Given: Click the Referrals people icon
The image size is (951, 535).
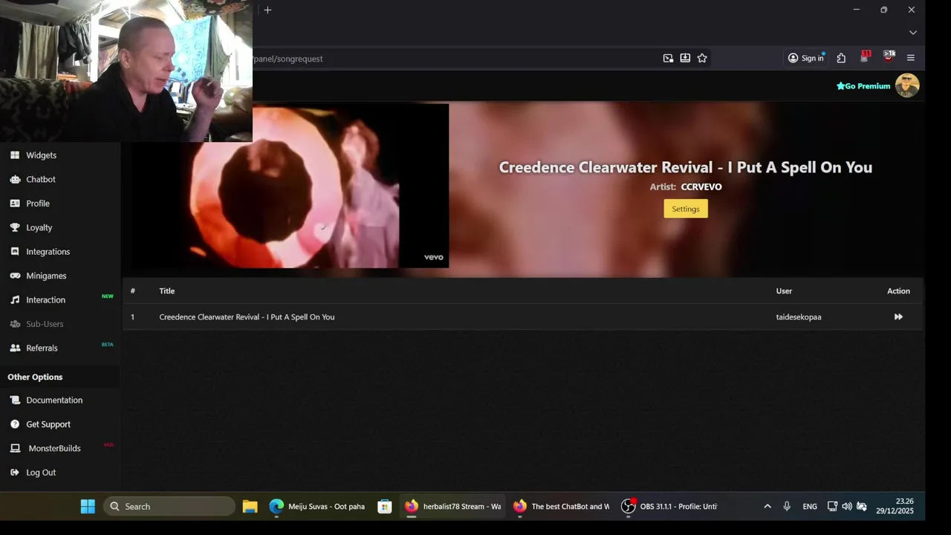Looking at the screenshot, I should 15,348.
